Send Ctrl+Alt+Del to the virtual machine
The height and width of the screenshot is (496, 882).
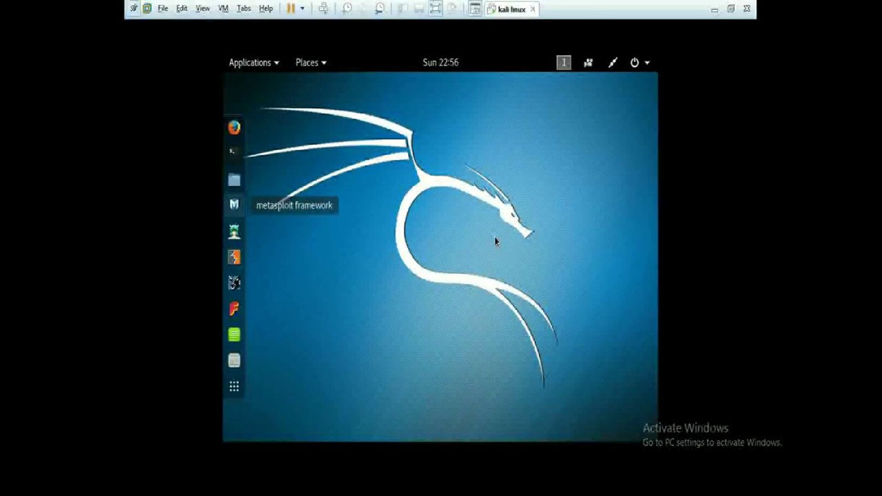pyautogui.click(x=323, y=9)
